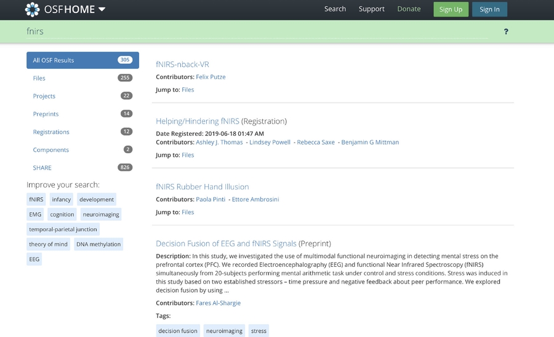Filter results by Preprints
This screenshot has width=554, height=337.
(x=46, y=114)
